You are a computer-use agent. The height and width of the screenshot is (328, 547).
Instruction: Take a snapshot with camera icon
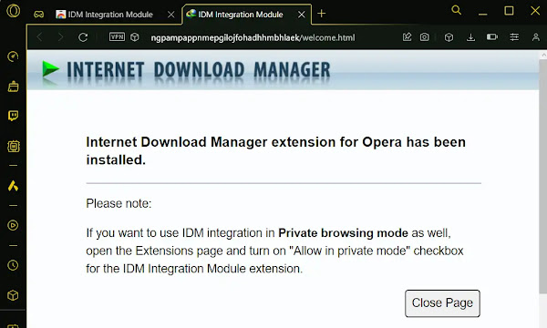click(424, 37)
